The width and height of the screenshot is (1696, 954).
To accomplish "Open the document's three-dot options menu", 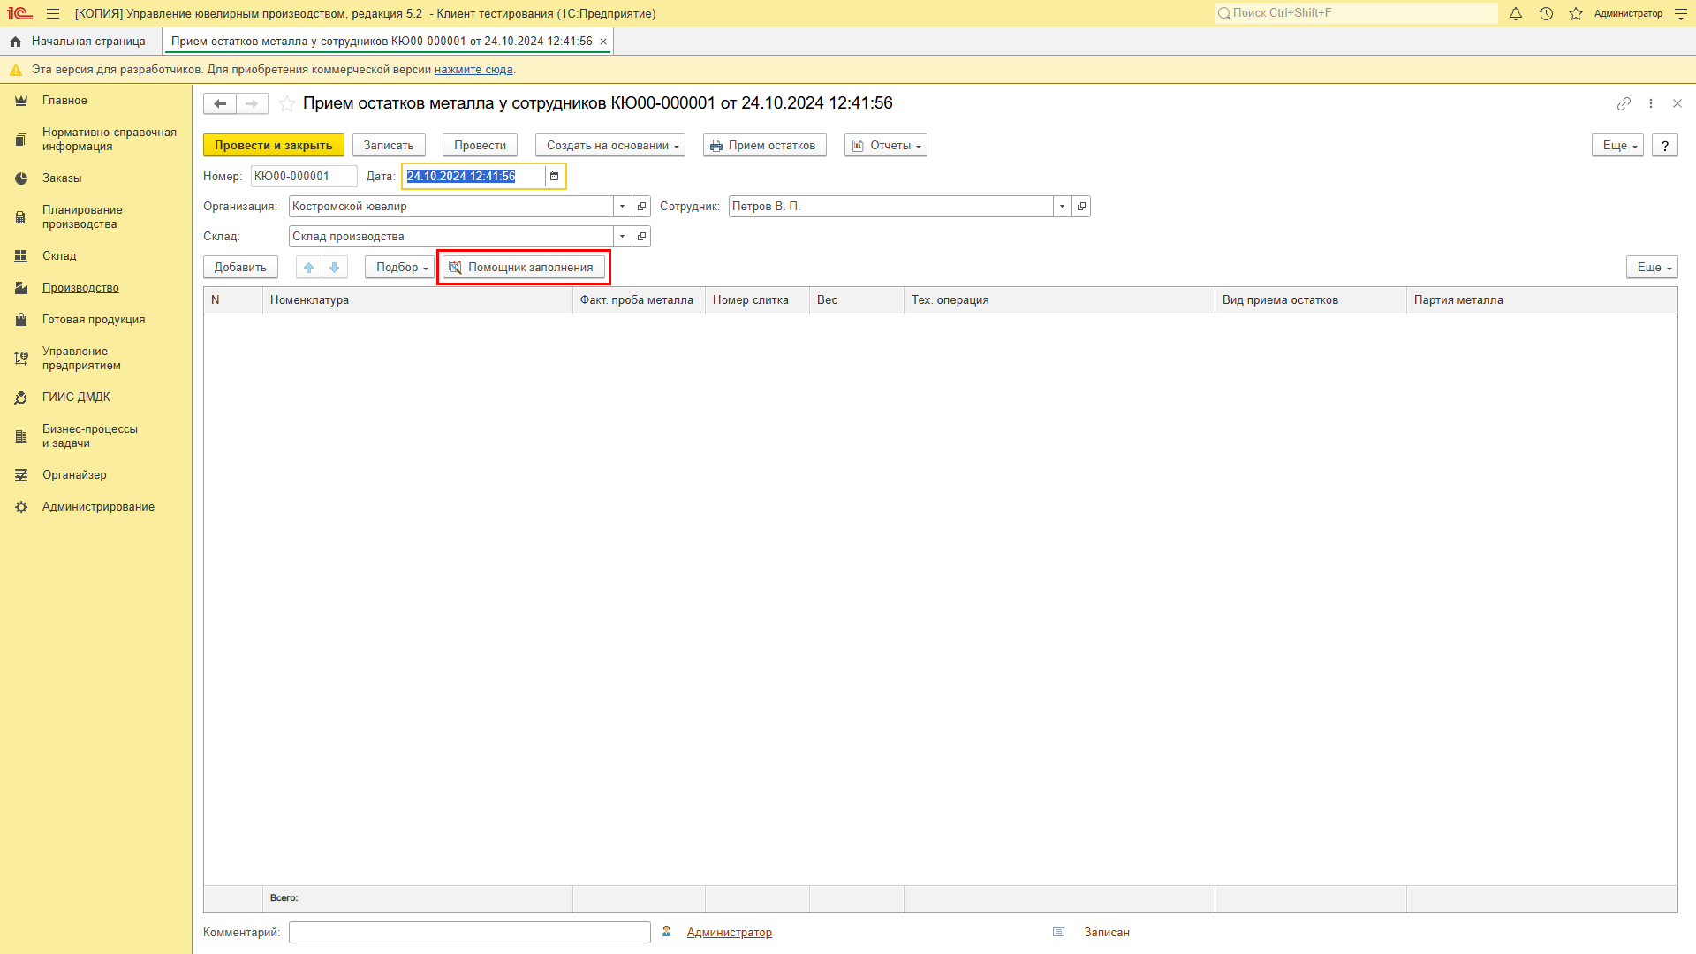I will [1651, 103].
